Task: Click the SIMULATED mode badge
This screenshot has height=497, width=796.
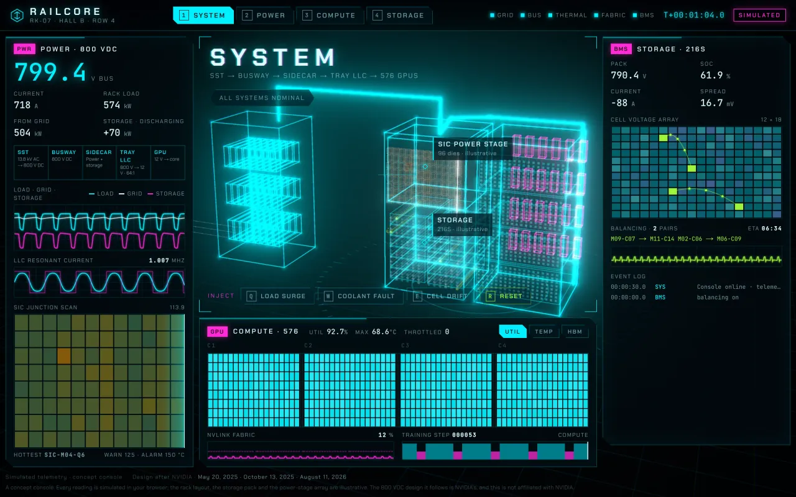Action: 759,16
